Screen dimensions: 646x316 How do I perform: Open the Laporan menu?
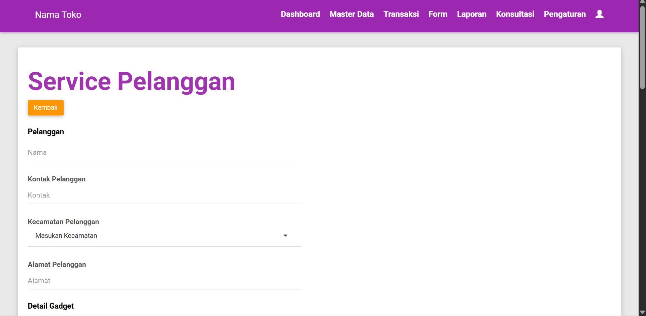(471, 14)
